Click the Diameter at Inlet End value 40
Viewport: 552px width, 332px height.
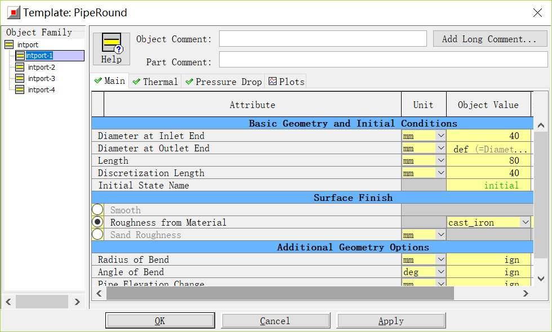click(x=489, y=136)
